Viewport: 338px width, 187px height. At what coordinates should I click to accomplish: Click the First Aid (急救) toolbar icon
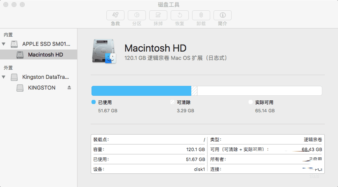[x=115, y=15]
